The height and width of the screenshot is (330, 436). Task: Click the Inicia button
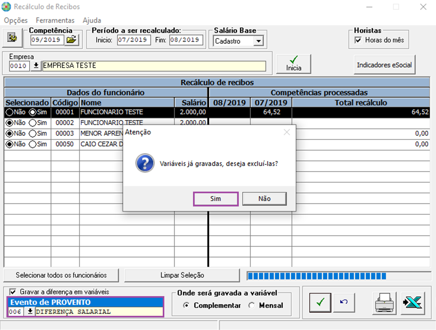(294, 64)
